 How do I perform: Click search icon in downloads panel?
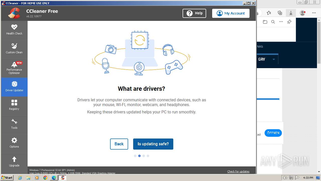tap(273, 22)
